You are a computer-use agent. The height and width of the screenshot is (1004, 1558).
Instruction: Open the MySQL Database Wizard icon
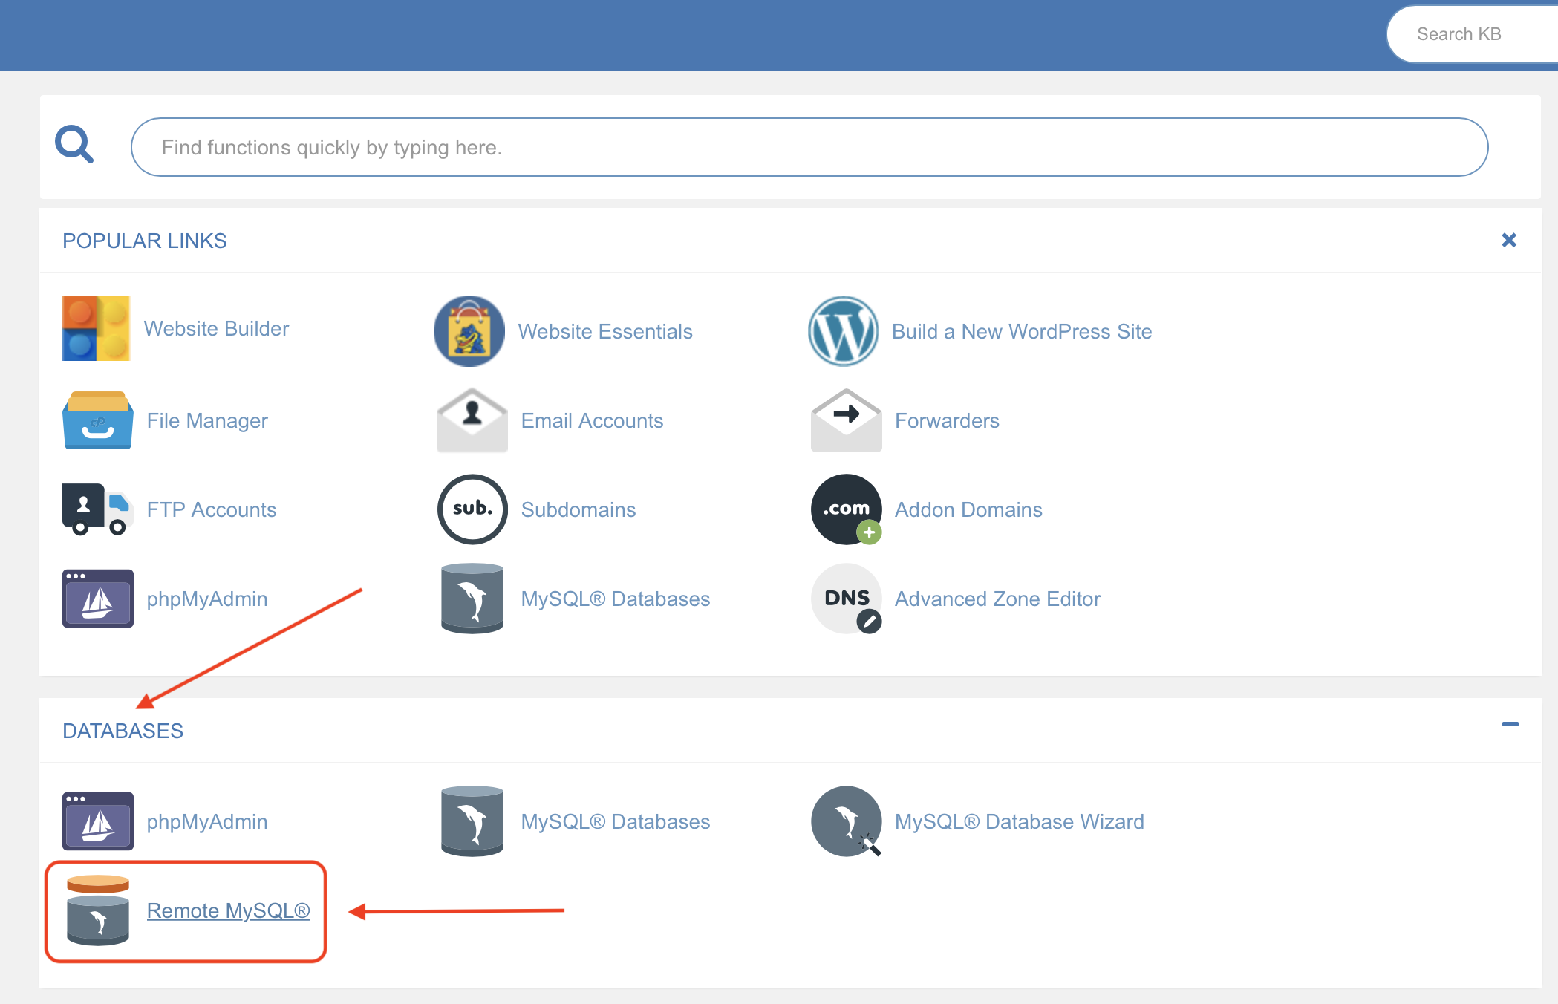point(847,822)
